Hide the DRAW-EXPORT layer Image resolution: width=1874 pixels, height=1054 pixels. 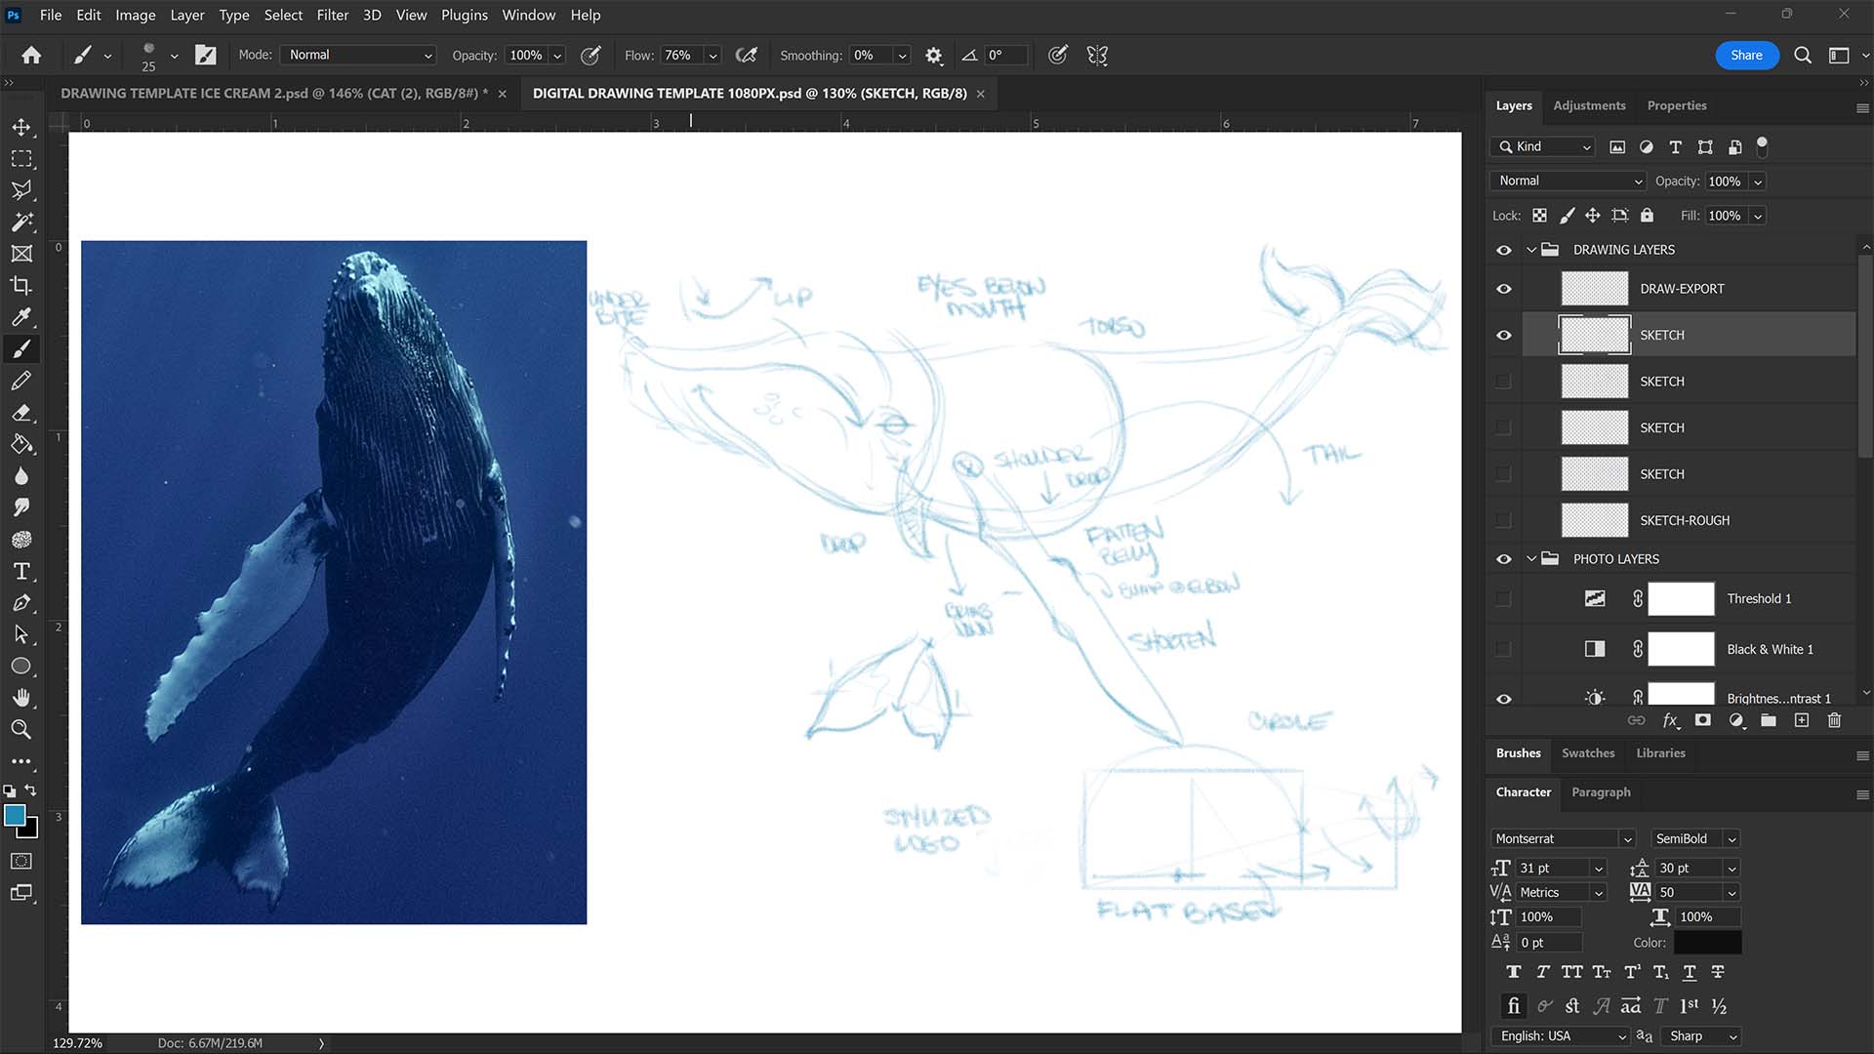coord(1504,289)
